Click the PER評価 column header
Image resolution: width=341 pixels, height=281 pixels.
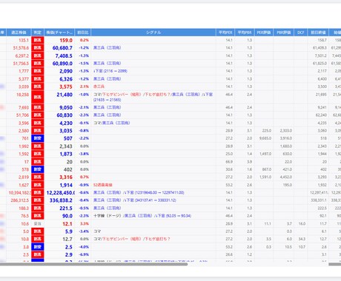coord(264,33)
